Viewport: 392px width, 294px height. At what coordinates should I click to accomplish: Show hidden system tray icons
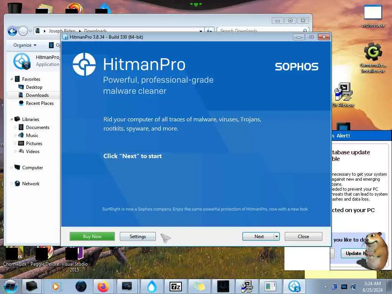click(325, 287)
